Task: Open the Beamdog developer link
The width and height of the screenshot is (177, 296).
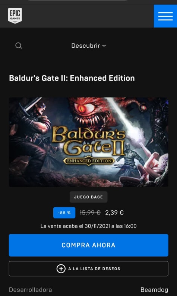Action: 154,290
